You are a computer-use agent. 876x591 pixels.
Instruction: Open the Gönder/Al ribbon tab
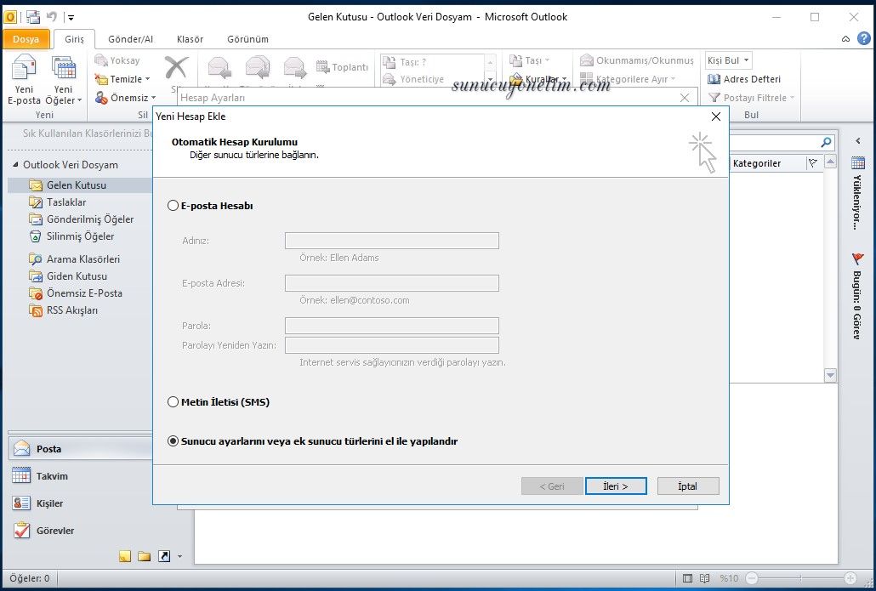coord(130,39)
